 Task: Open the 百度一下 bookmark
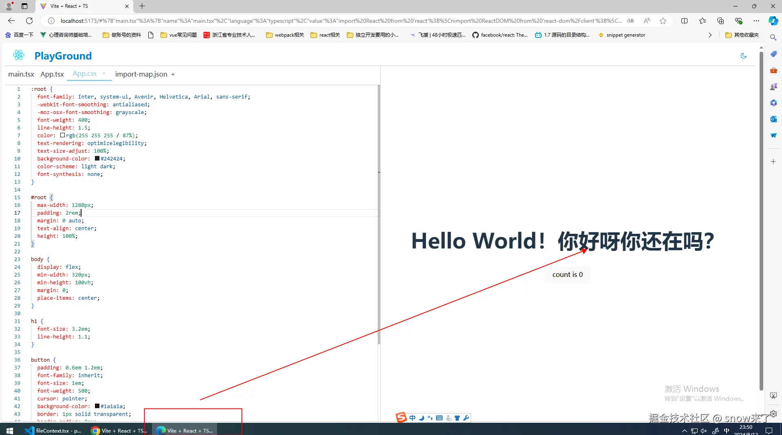tap(19, 35)
